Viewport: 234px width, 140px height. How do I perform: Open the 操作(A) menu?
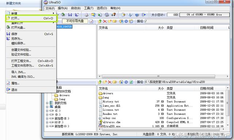coord(63,8)
